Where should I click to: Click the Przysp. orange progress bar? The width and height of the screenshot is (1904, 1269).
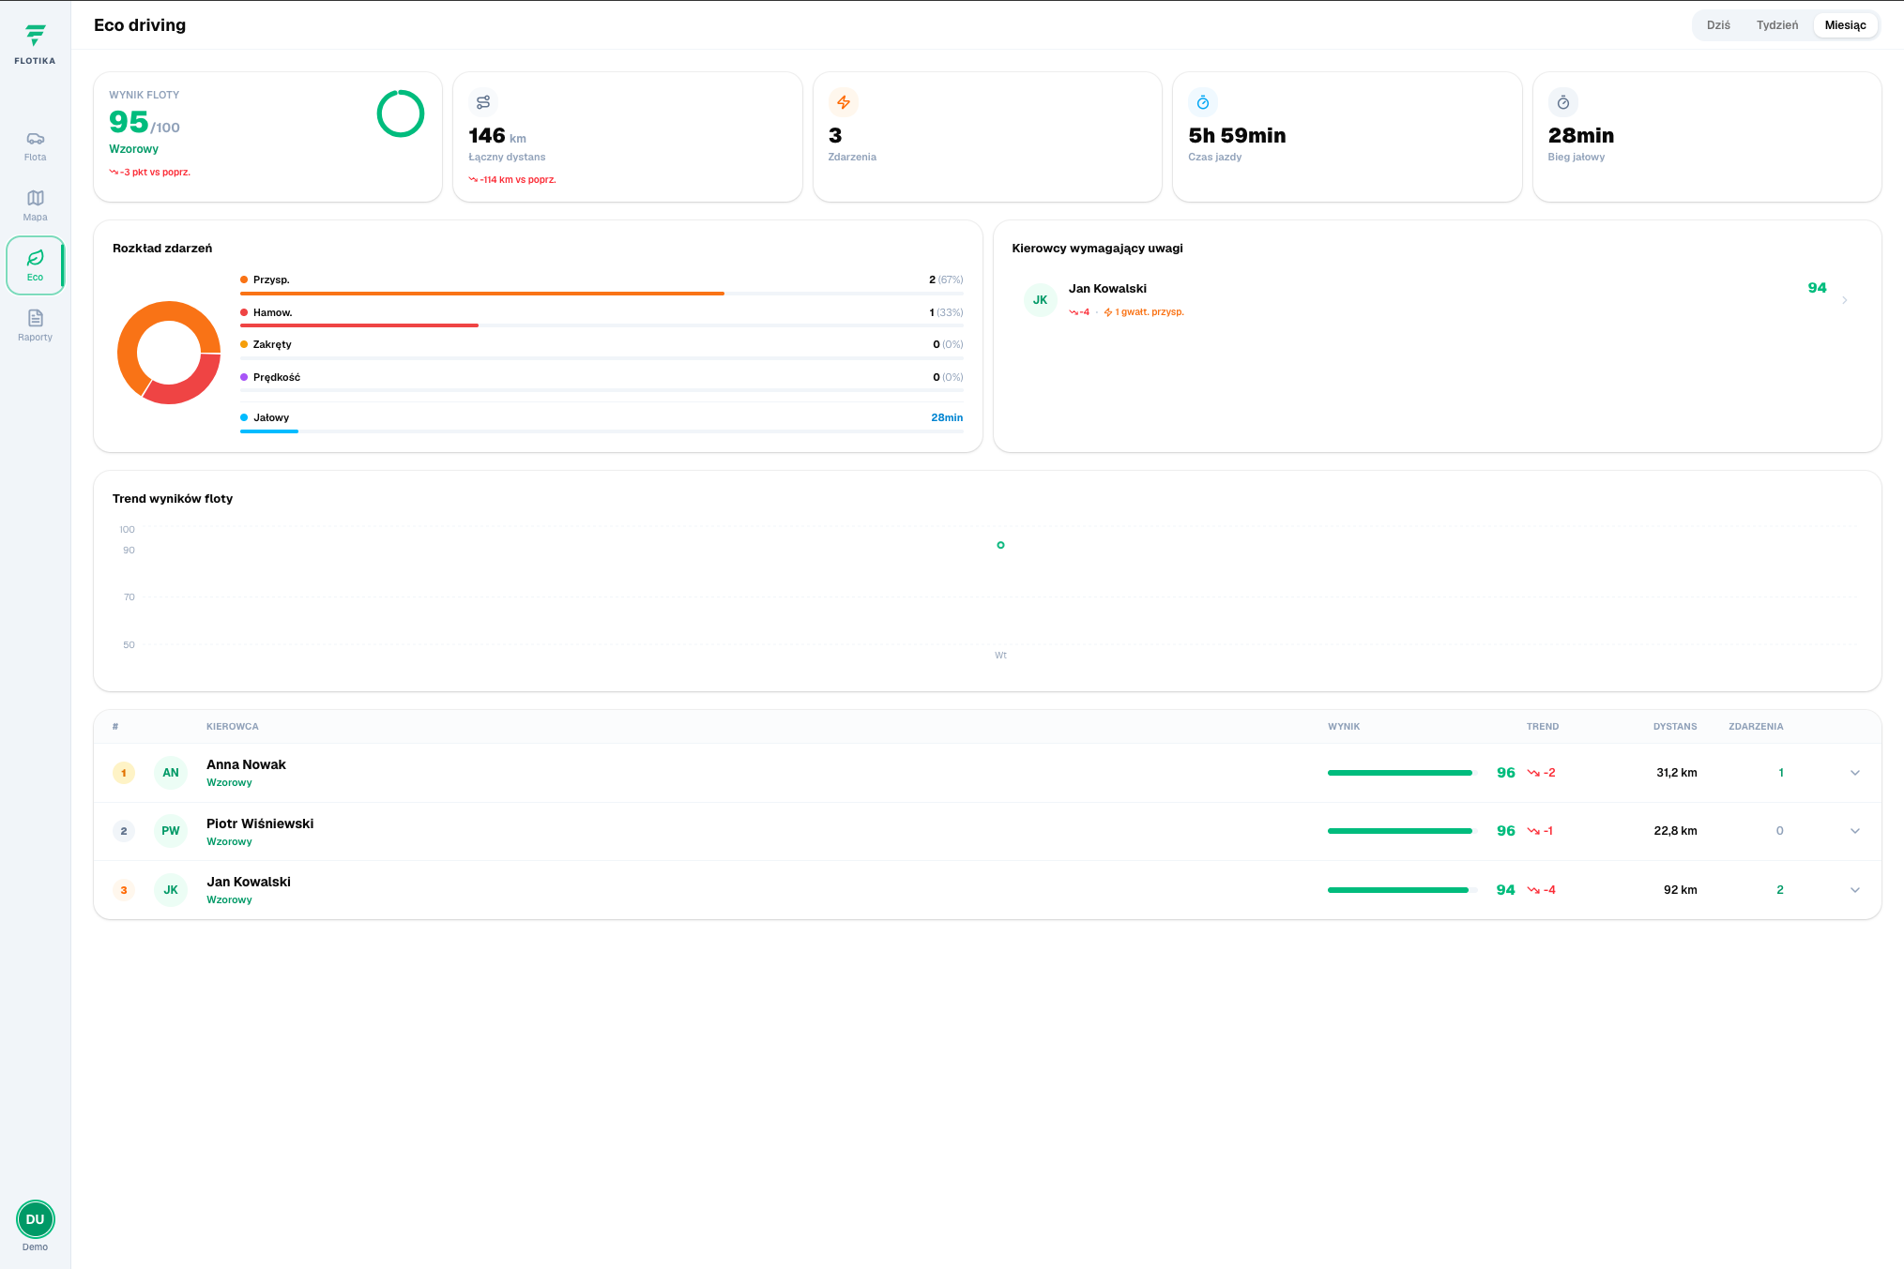(482, 294)
